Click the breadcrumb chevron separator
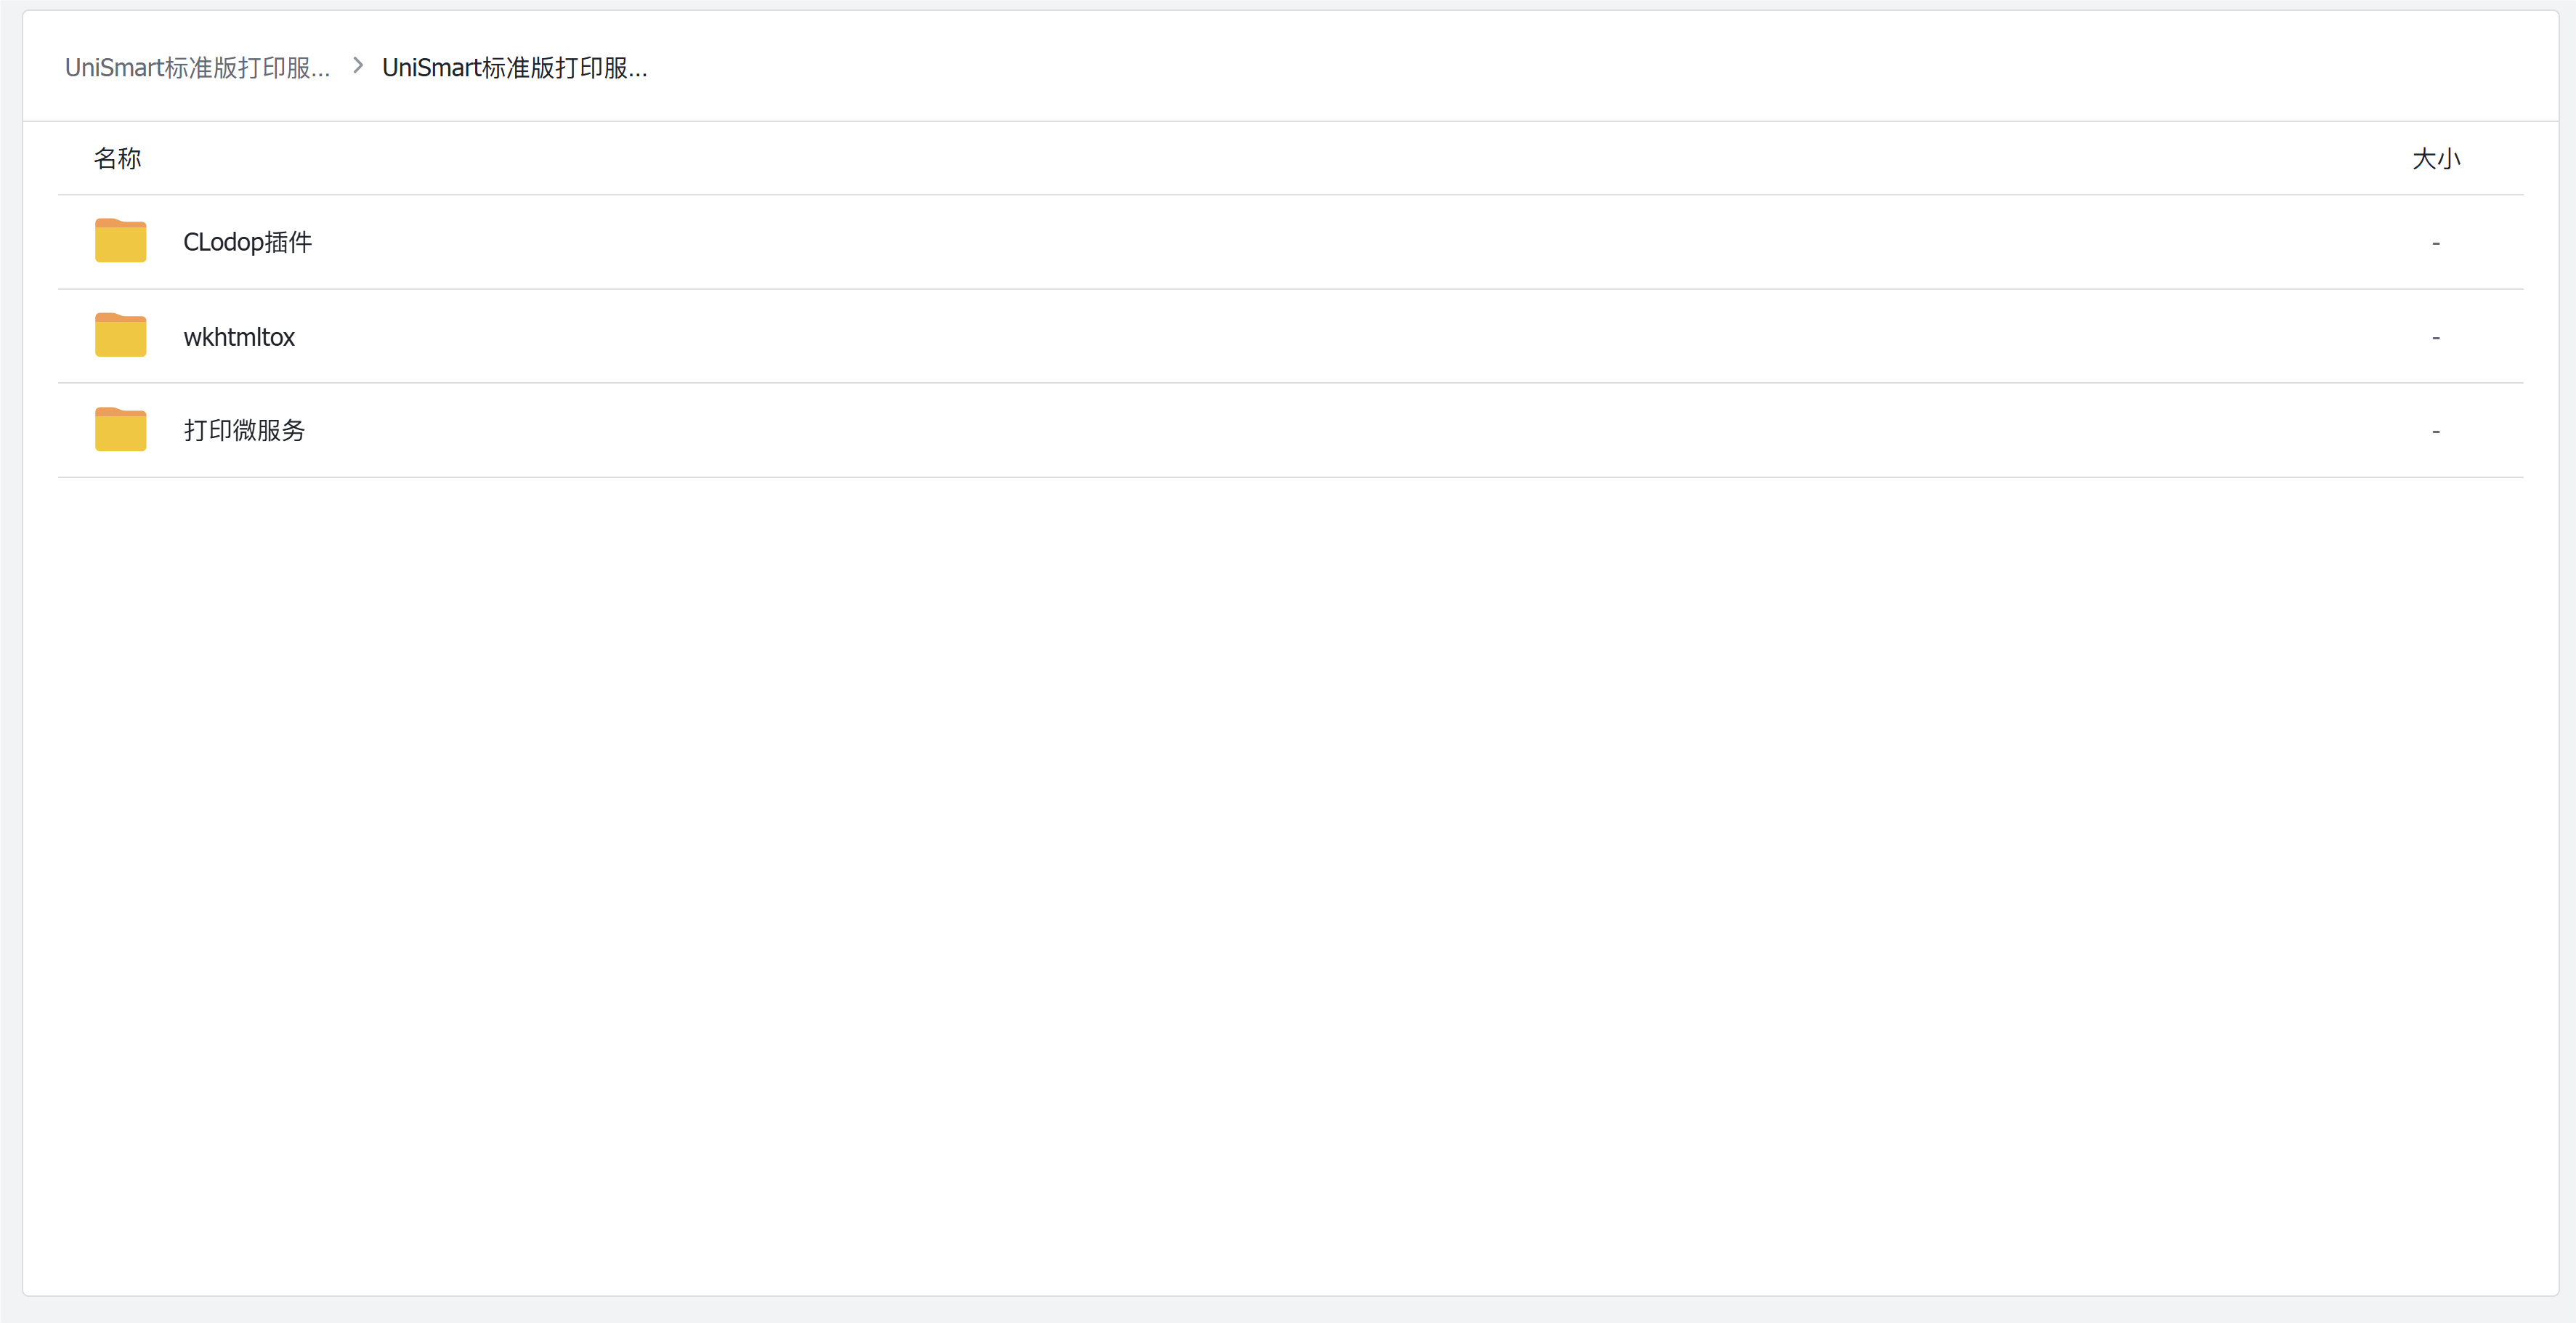The image size is (2576, 1323). tap(357, 66)
